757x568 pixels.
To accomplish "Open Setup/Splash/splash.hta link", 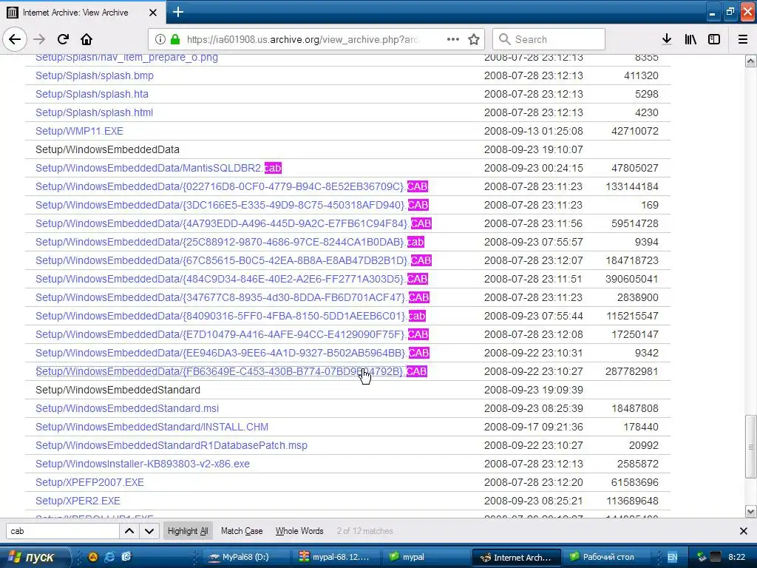I will coord(92,94).
